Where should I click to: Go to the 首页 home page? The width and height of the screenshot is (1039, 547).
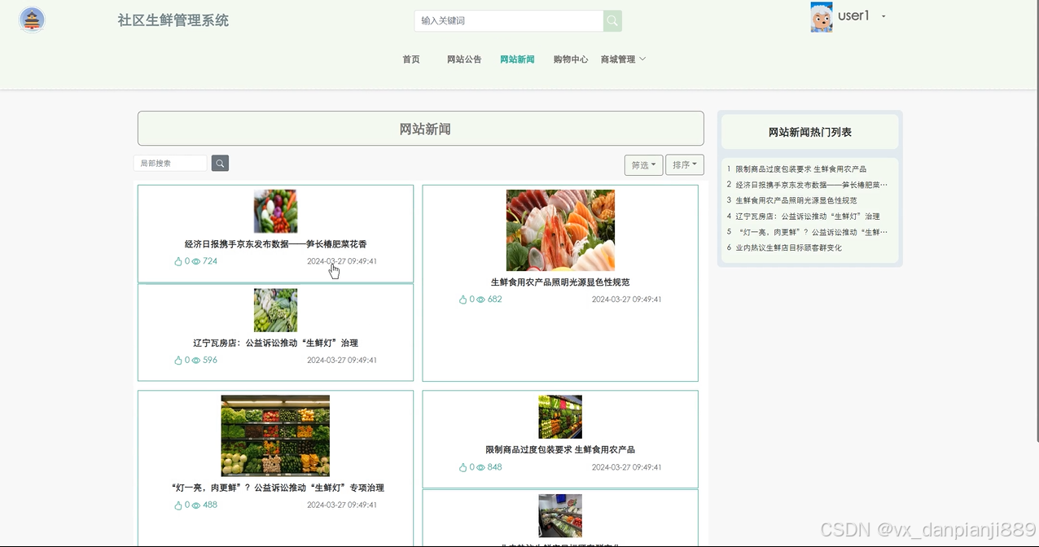(411, 59)
